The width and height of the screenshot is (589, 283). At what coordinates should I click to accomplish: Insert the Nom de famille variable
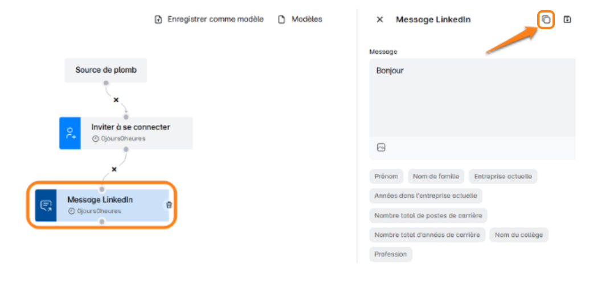click(436, 176)
